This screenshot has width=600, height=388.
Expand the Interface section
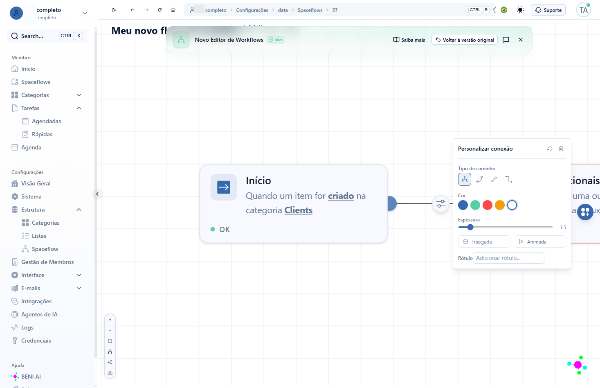point(79,275)
